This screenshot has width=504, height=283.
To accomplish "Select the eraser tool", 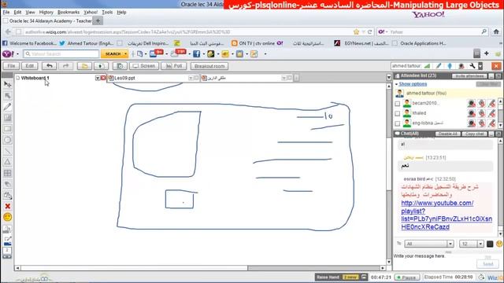I will click(8, 184).
